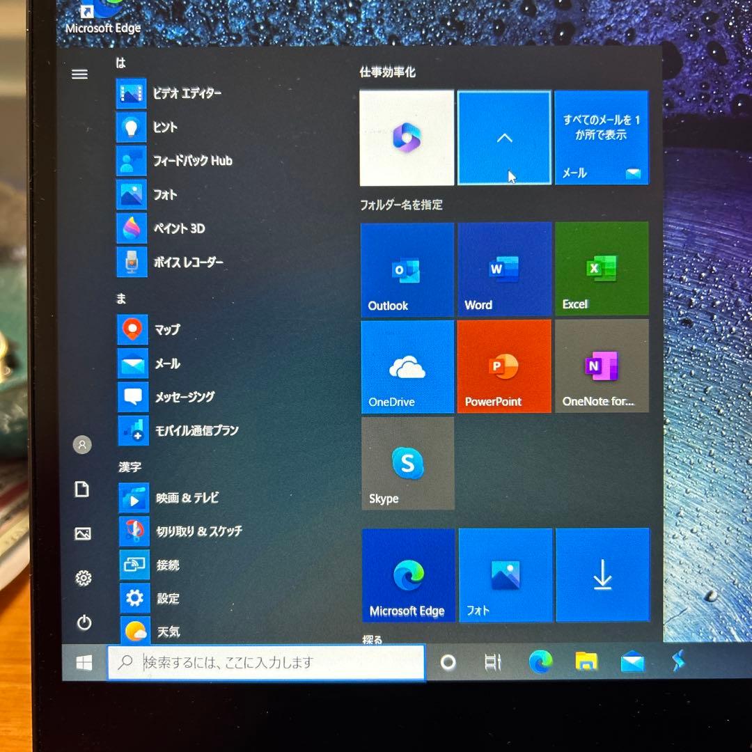The image size is (752, 752).
Task: Expand the Start menu navigation with the hamburger icon
Action: [x=79, y=74]
